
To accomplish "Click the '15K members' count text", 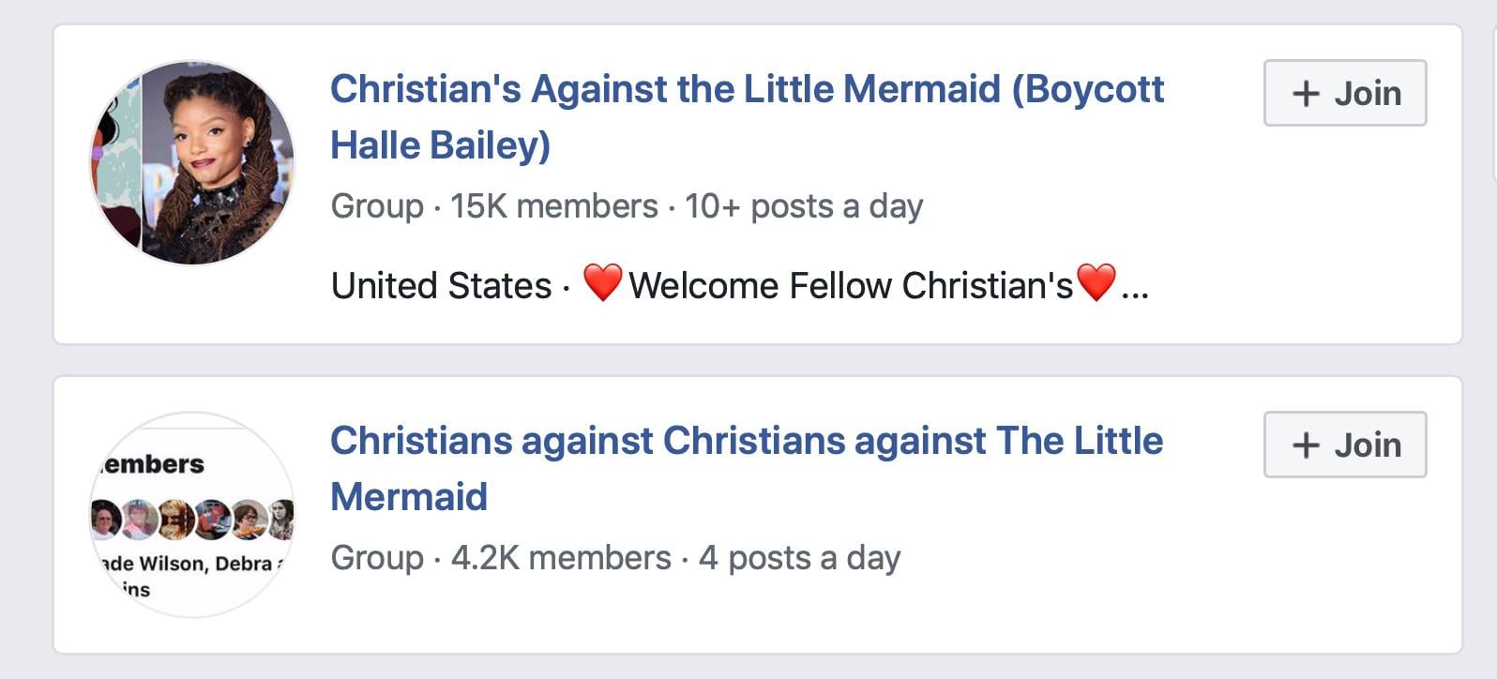I will [x=553, y=206].
